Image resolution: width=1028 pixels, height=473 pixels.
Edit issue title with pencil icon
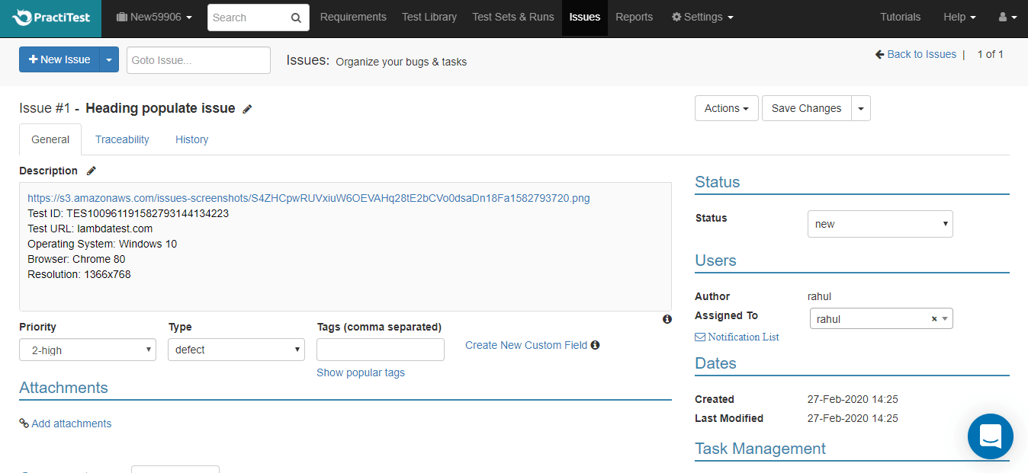coord(247,109)
